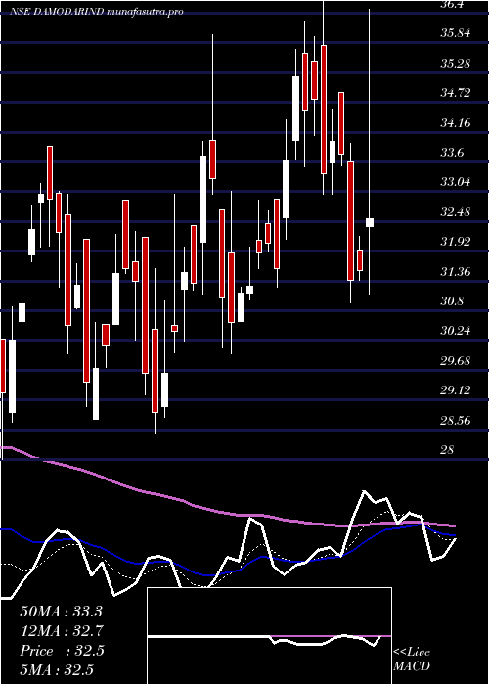Select the 33.04 price axis label

point(456,182)
